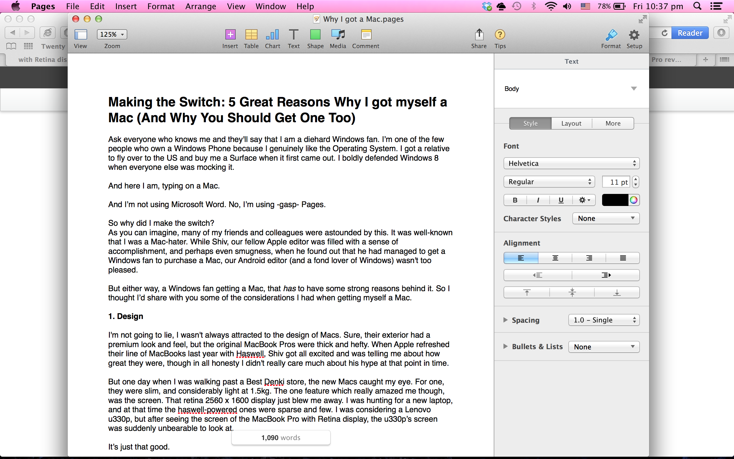The width and height of the screenshot is (734, 459).
Task: Toggle Underline formatting
Action: [x=561, y=200]
